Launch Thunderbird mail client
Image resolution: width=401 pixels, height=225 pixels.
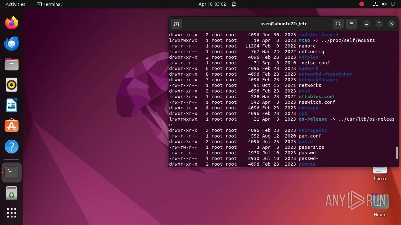tap(12, 43)
